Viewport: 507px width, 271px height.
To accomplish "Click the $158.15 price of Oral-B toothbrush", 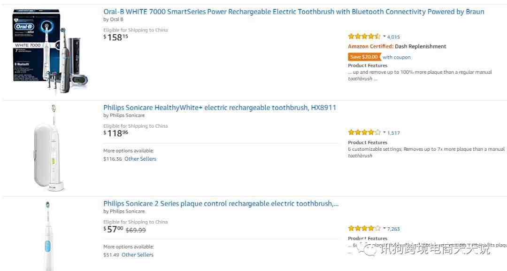I will coord(115,37).
